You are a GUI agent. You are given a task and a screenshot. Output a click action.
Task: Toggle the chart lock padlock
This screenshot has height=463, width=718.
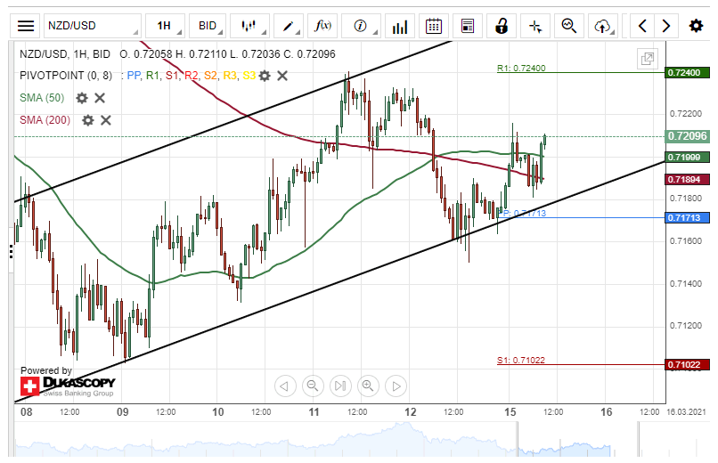[x=502, y=26]
